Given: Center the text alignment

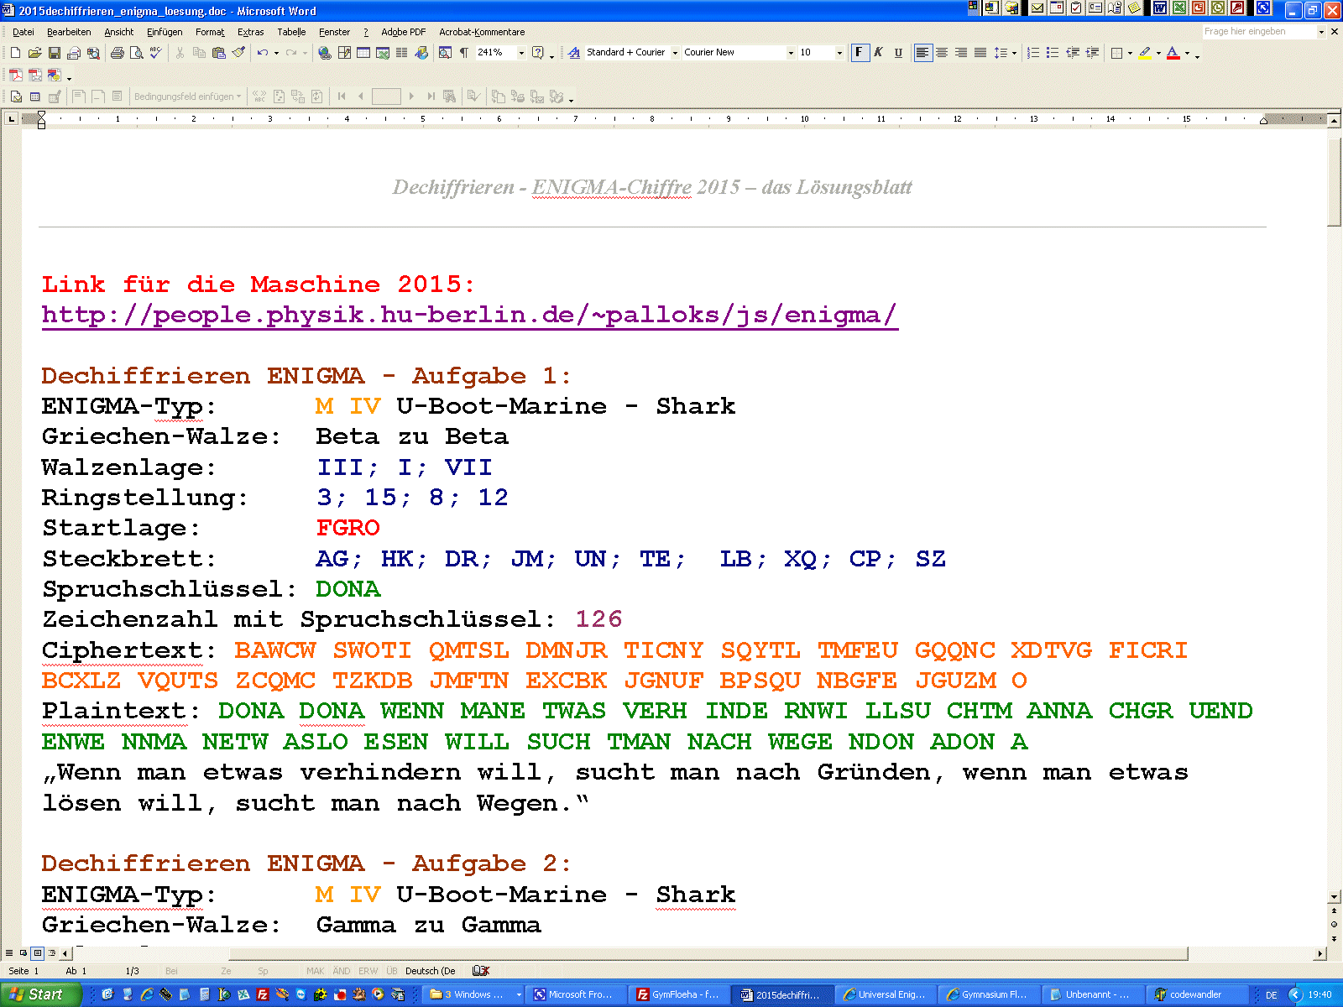Looking at the screenshot, I should (942, 53).
